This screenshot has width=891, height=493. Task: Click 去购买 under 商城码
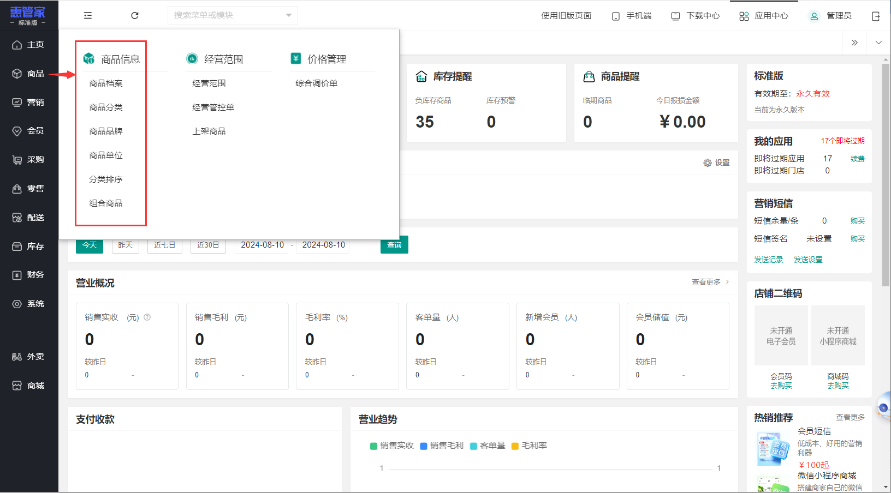(838, 386)
